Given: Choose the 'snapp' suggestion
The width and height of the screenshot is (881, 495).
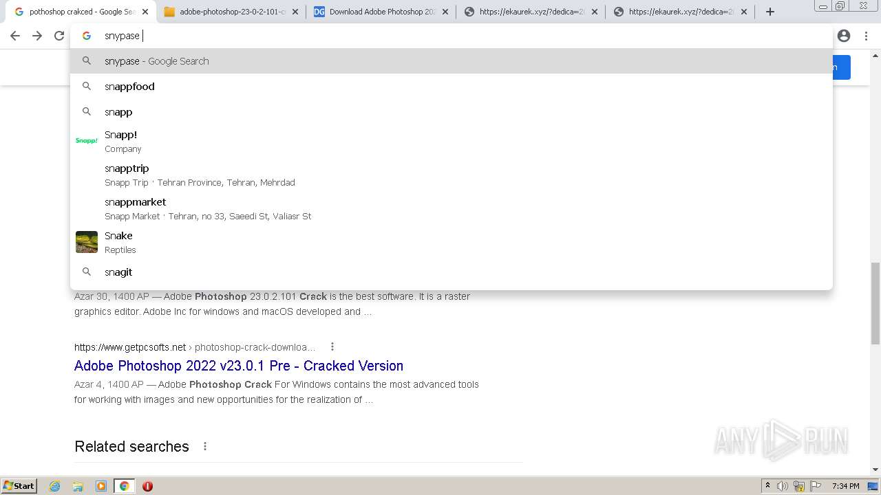Looking at the screenshot, I should click(x=452, y=112).
